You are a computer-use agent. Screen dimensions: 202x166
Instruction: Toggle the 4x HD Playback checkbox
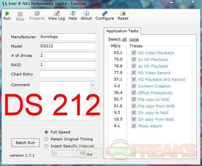tap(134, 66)
